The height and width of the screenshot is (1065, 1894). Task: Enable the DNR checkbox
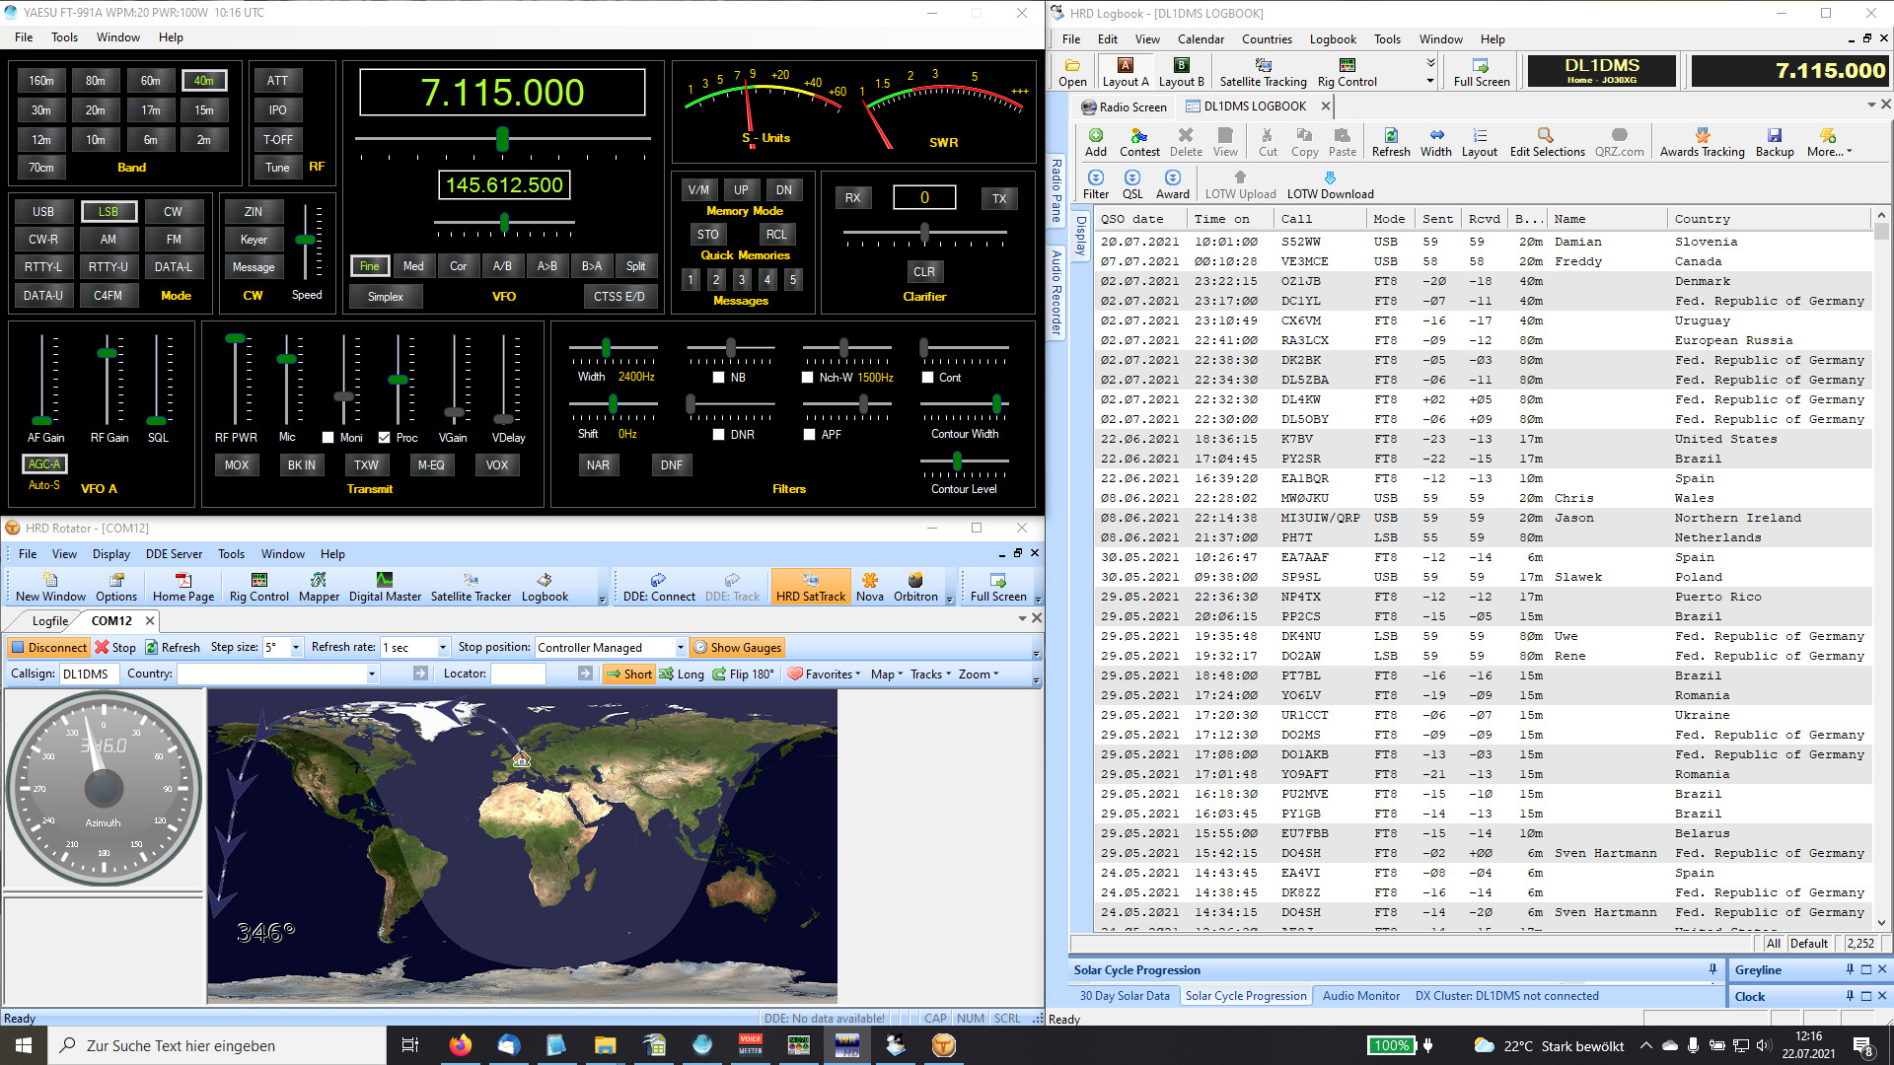click(x=719, y=435)
